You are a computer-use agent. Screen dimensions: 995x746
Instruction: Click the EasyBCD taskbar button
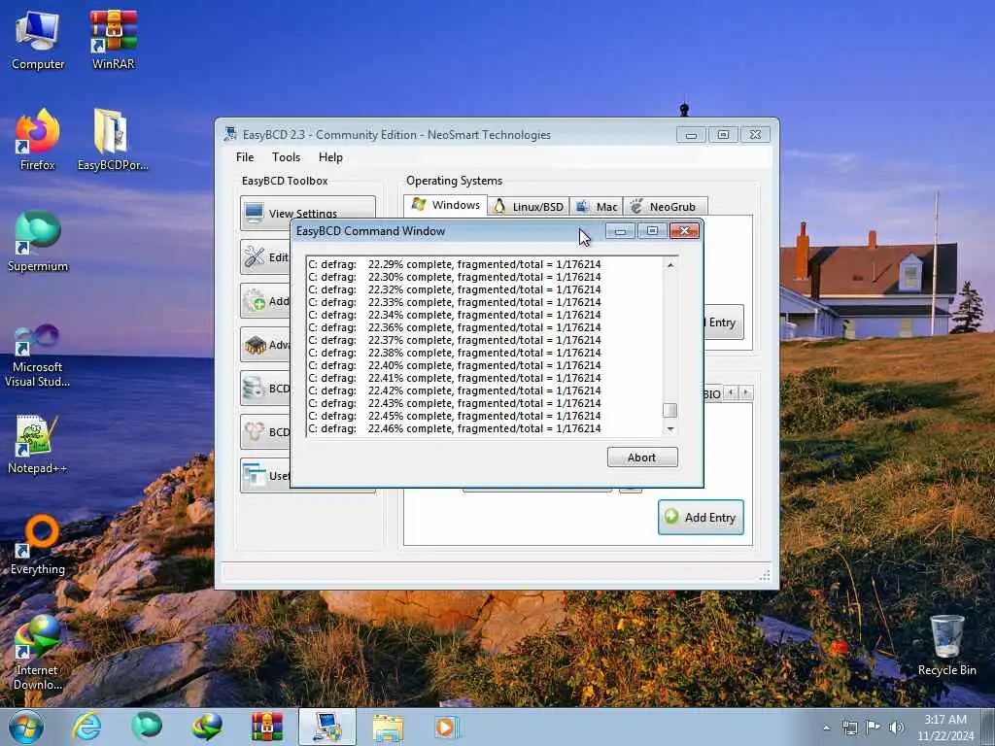[327, 727]
